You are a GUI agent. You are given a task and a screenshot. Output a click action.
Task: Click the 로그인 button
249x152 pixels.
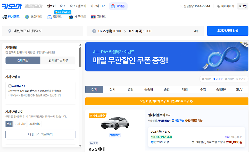[x=243, y=6]
